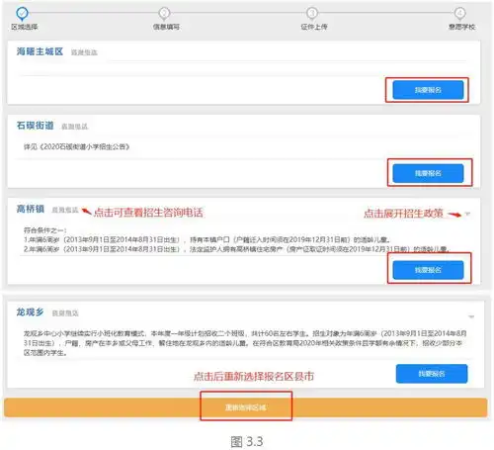Click 高桥镇 condition line starting with 2.年满6周岁
Image resolution: width=494 pixels, height=450 pixels.
click(236, 249)
